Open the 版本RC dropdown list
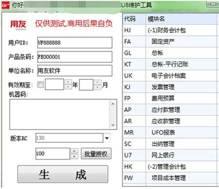 click(x=107, y=138)
